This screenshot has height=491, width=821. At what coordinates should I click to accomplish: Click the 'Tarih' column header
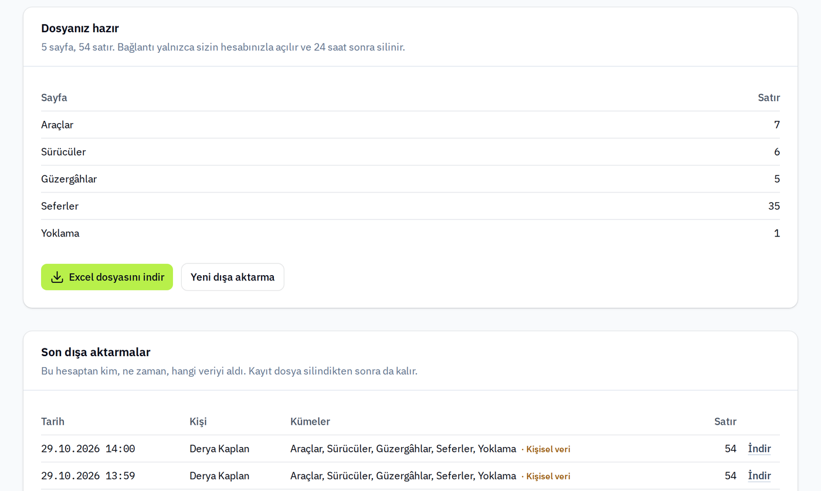tap(53, 421)
